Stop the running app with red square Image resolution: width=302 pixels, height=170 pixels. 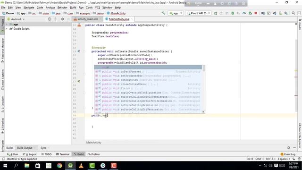coord(256,13)
